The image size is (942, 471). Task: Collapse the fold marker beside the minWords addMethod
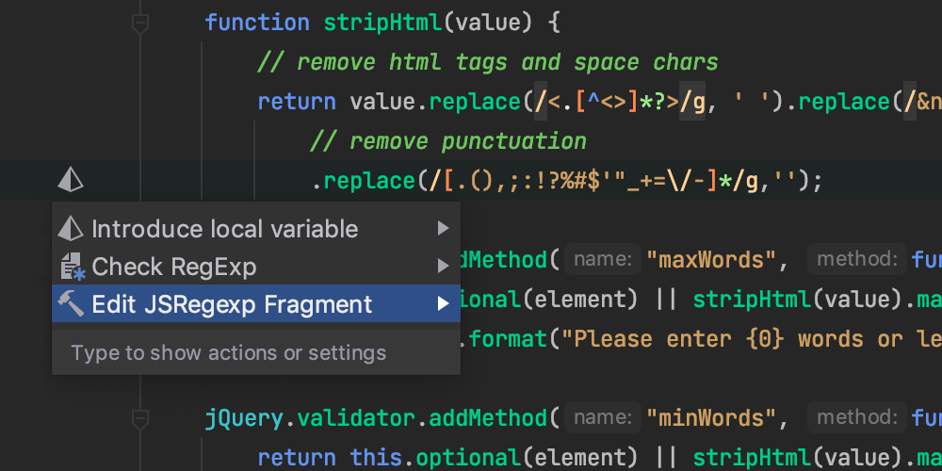pos(140,417)
